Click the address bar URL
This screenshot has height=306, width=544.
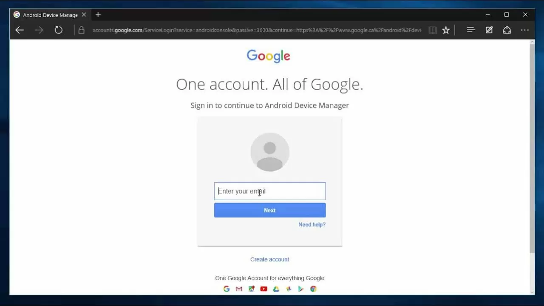pos(257,30)
